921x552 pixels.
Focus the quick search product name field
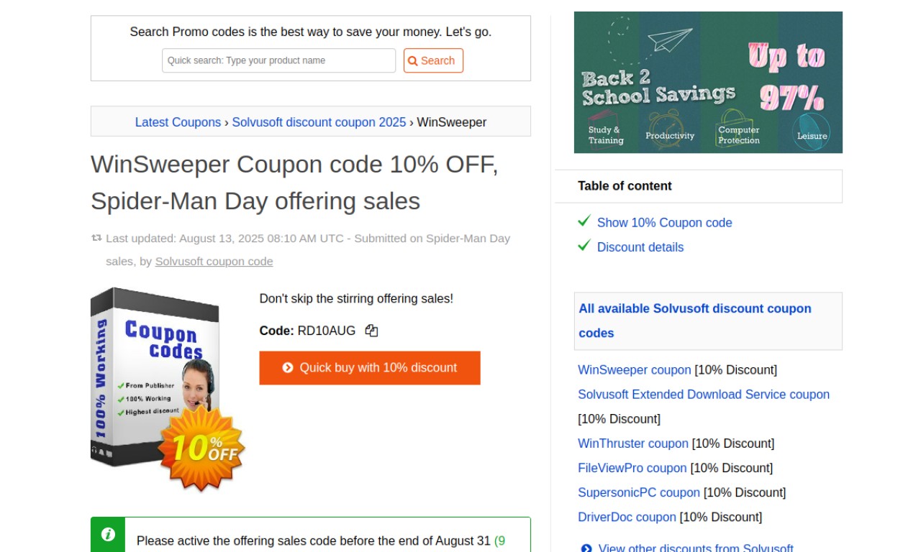pyautogui.click(x=279, y=60)
